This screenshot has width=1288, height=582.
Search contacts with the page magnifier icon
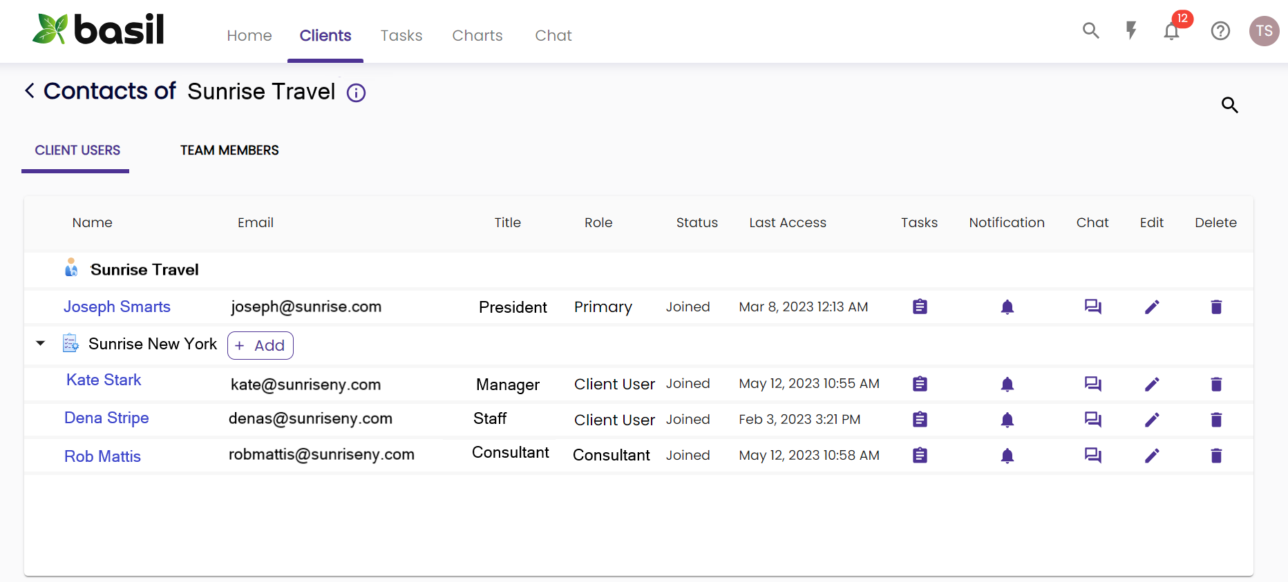coord(1229,105)
